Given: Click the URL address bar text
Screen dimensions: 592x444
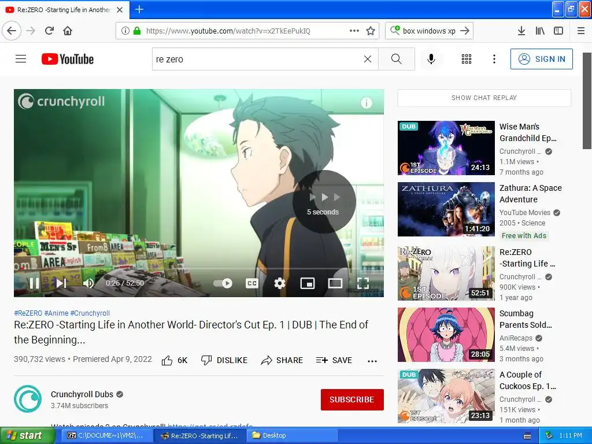Looking at the screenshot, I should tap(228, 31).
